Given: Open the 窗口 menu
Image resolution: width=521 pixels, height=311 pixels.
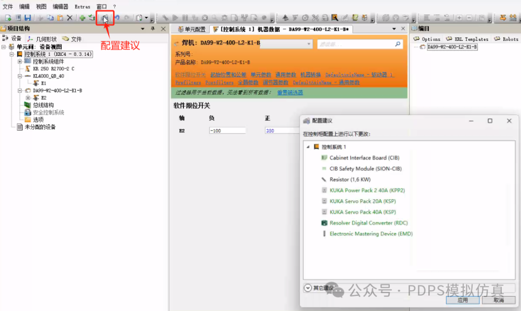Looking at the screenshot, I should (x=102, y=7).
